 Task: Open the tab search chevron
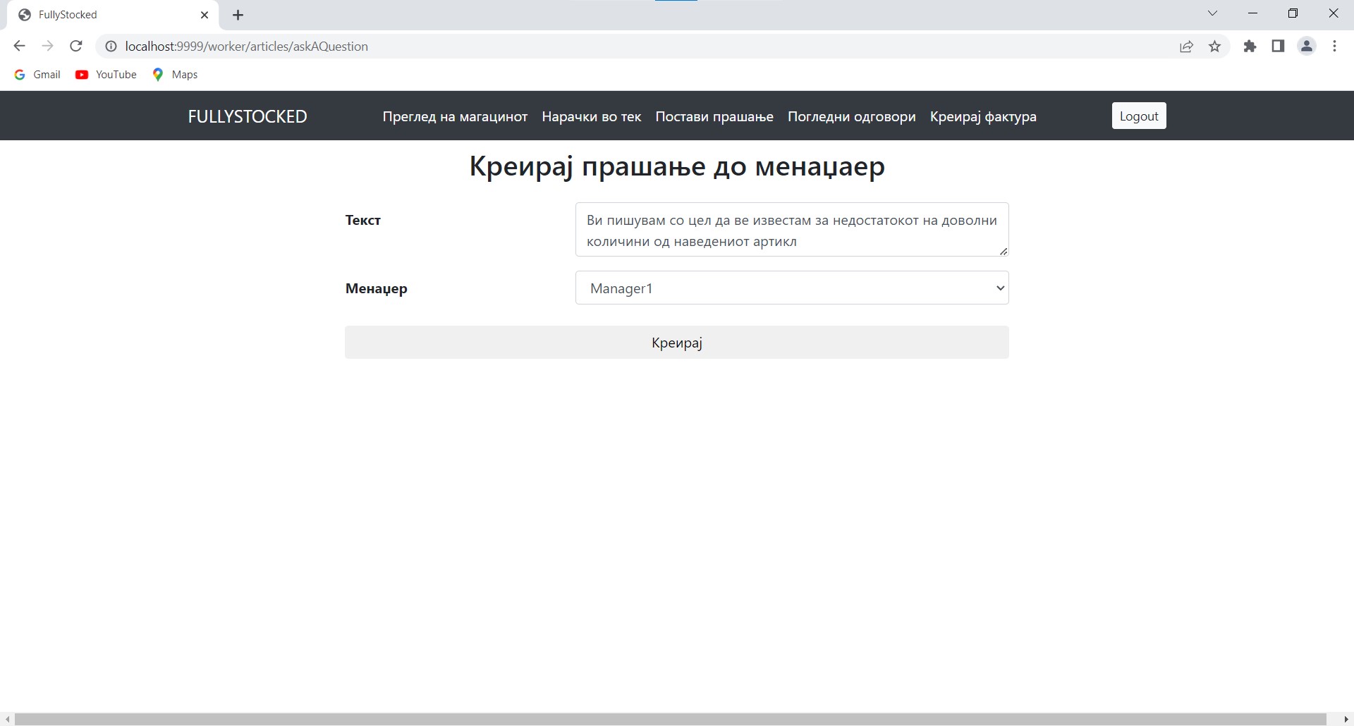[x=1212, y=13]
